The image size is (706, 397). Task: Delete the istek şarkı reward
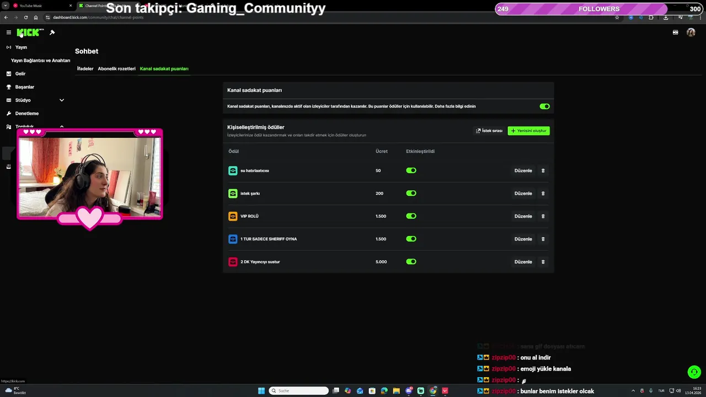tap(543, 194)
